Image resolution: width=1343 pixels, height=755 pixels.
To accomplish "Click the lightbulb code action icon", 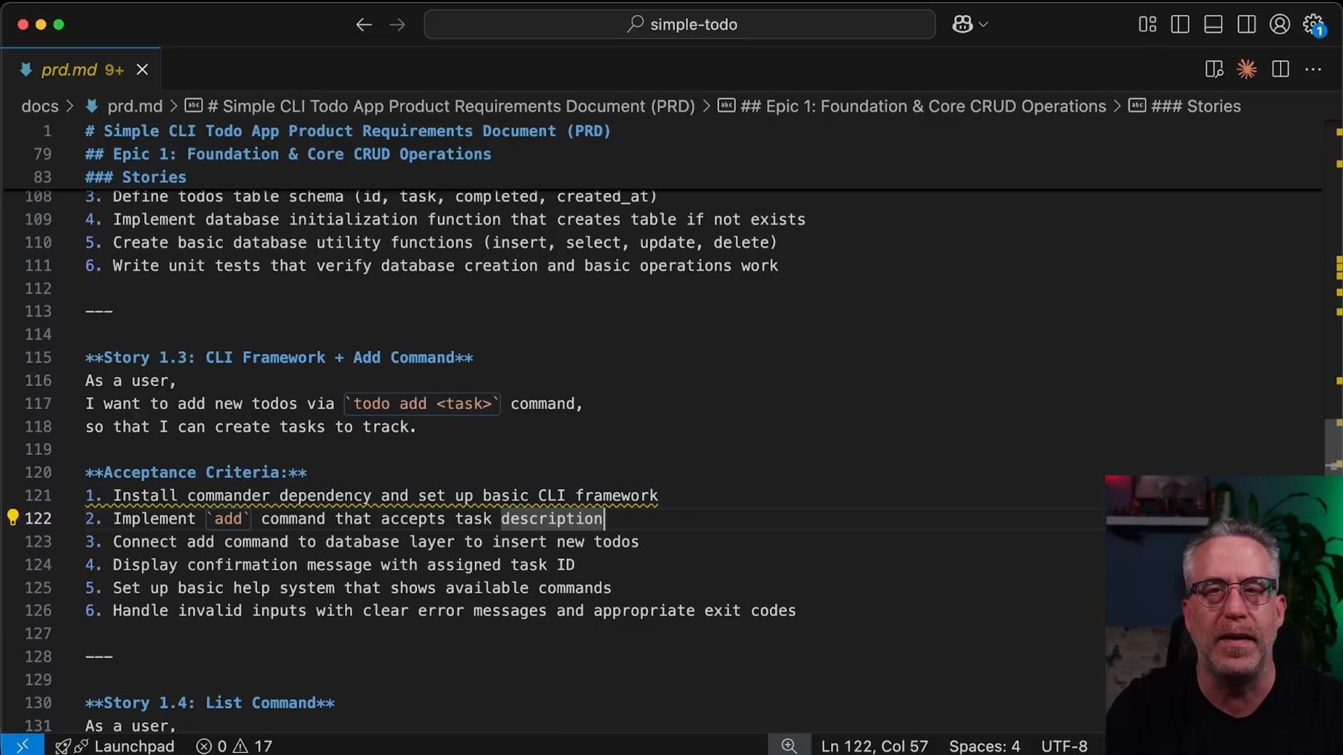I will tap(13, 517).
